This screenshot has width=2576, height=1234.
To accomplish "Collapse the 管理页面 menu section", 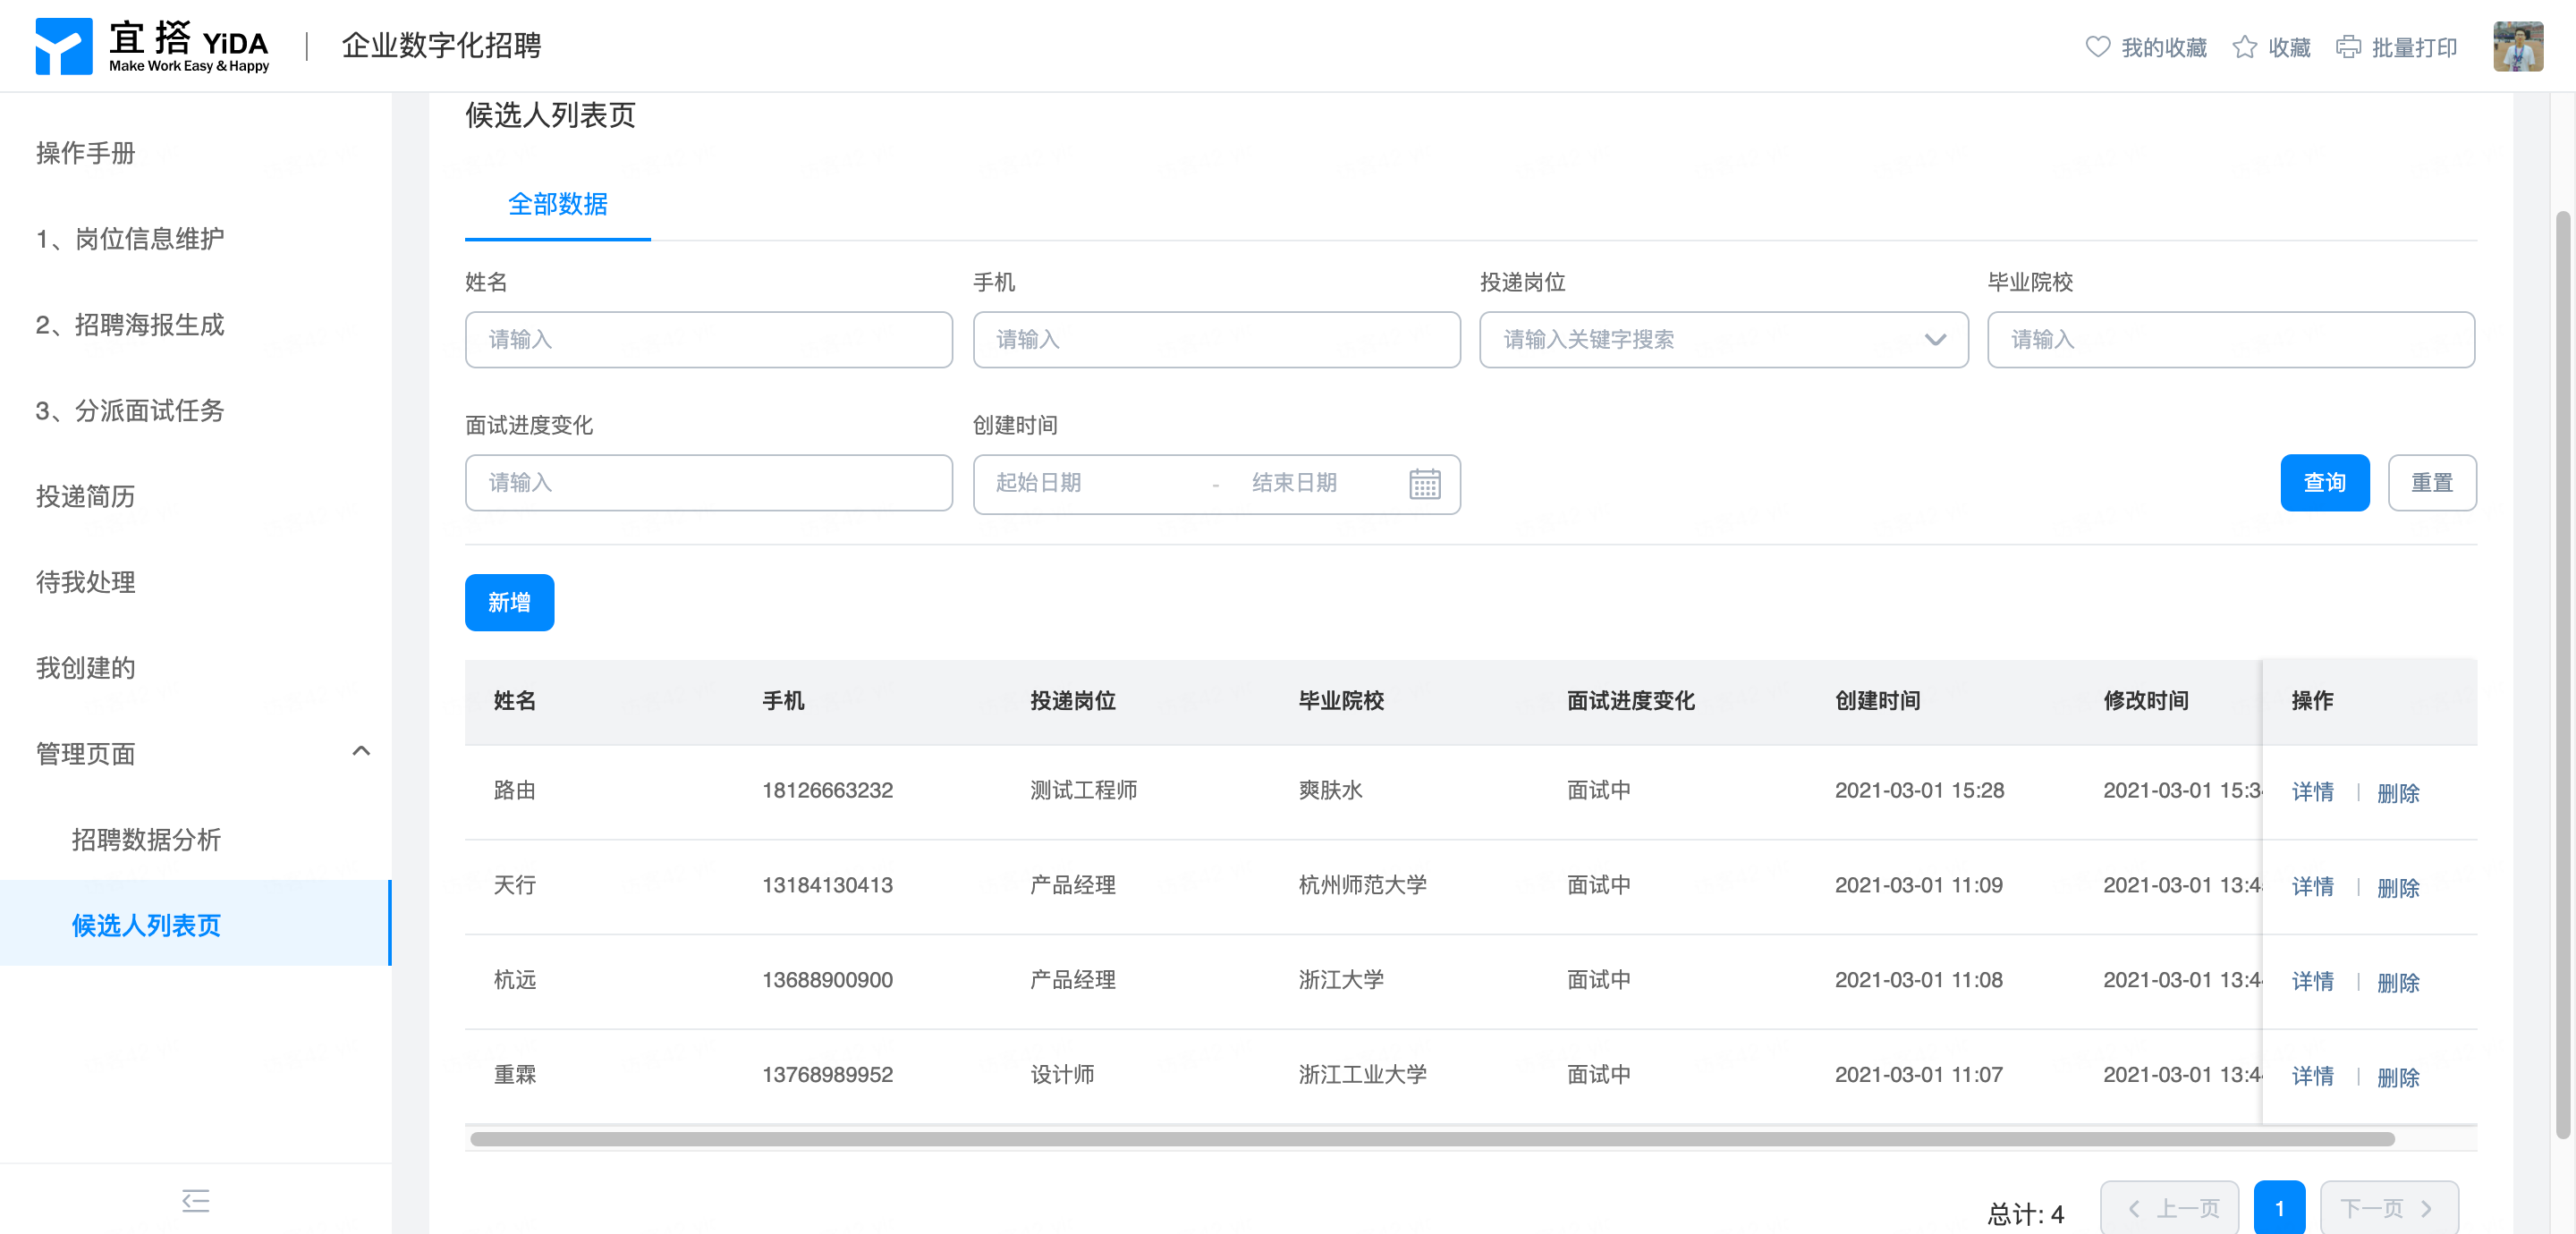I will [361, 752].
